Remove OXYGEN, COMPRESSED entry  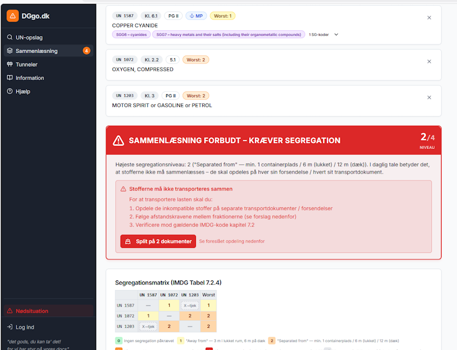click(429, 62)
